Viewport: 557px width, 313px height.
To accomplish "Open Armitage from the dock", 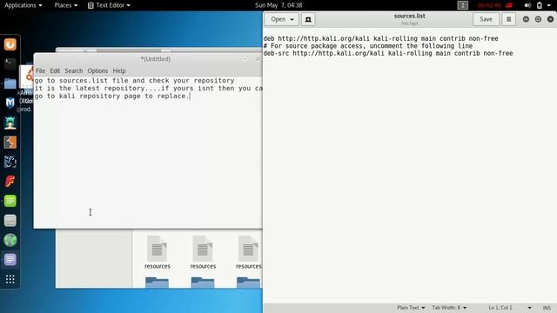I will click(10, 123).
